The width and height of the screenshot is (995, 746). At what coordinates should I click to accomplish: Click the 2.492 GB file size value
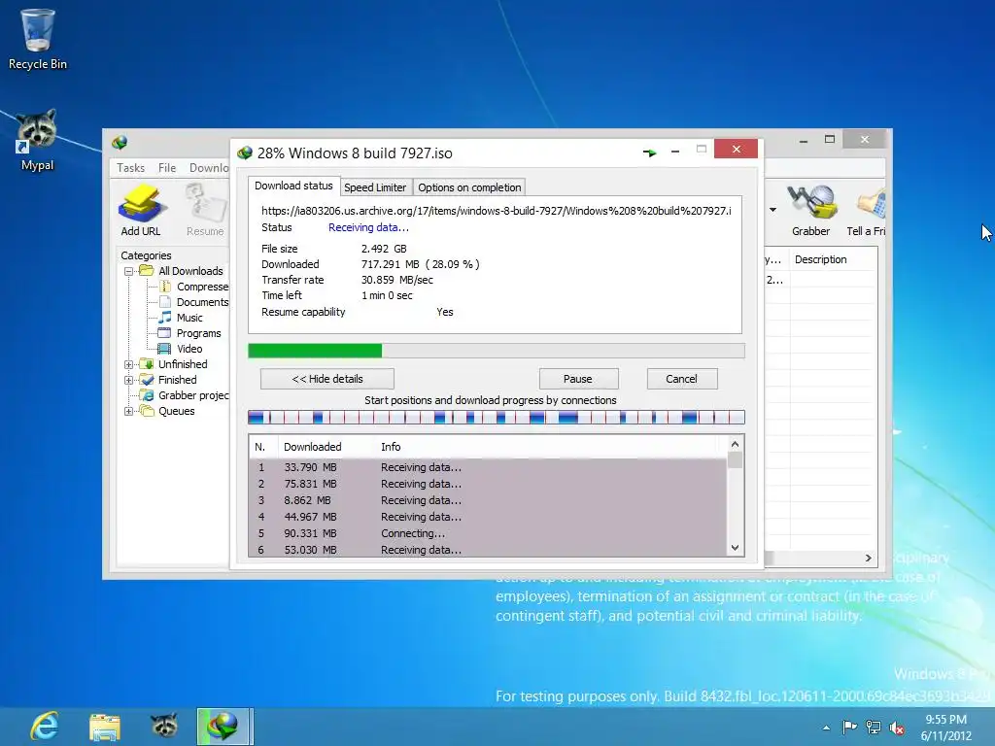[384, 249]
